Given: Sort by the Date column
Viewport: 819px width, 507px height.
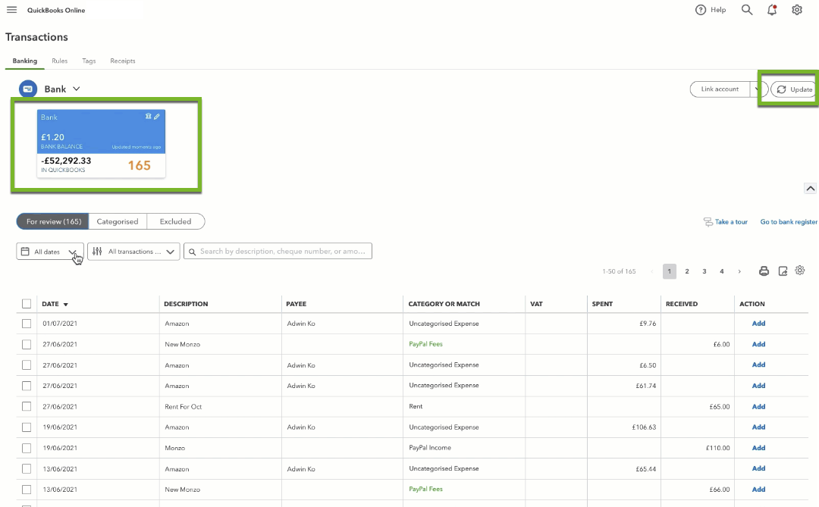Looking at the screenshot, I should (55, 304).
